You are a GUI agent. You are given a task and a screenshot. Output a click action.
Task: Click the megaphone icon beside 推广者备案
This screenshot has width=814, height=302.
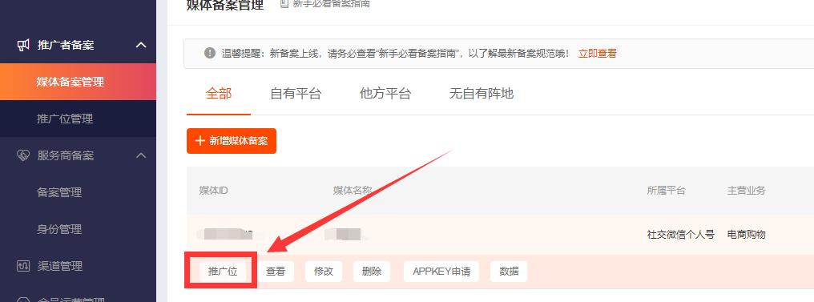click(x=23, y=45)
